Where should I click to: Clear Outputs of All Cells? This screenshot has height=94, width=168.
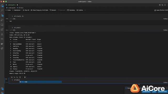pos(39,10)
